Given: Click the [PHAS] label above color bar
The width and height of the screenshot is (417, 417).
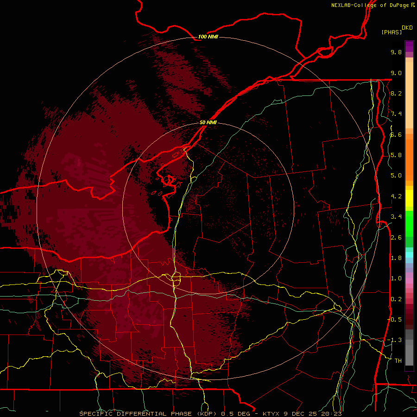Looking at the screenshot, I should tap(392, 32).
